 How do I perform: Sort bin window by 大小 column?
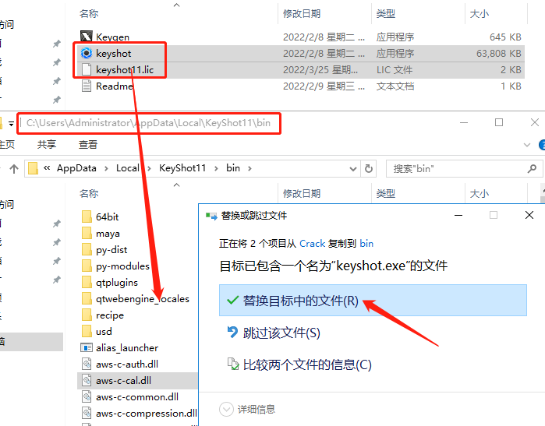point(480,193)
